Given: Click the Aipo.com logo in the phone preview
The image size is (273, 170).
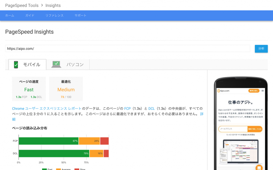Looking at the screenshot, I should point(223,91).
